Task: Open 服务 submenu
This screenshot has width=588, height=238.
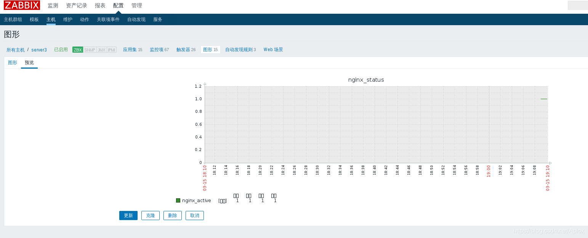Action: coord(158,19)
